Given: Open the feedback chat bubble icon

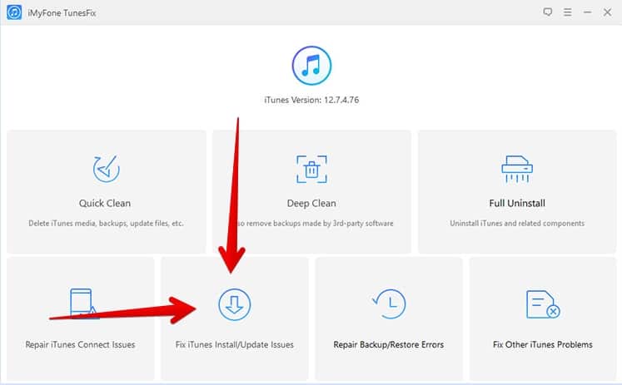Looking at the screenshot, I should point(547,12).
